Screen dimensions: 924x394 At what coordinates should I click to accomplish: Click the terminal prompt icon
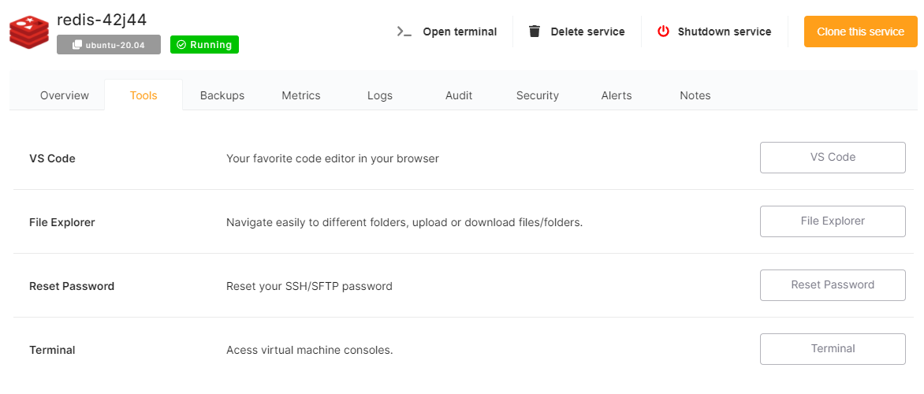(404, 32)
